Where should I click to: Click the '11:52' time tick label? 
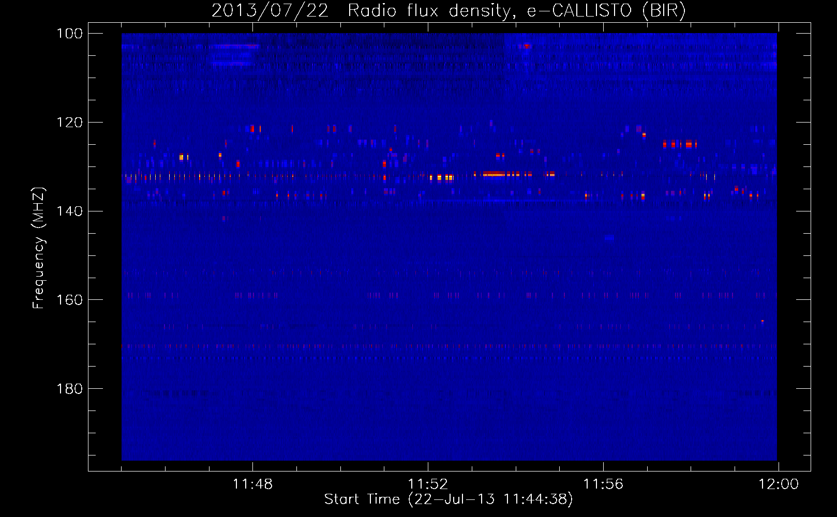pyautogui.click(x=428, y=484)
